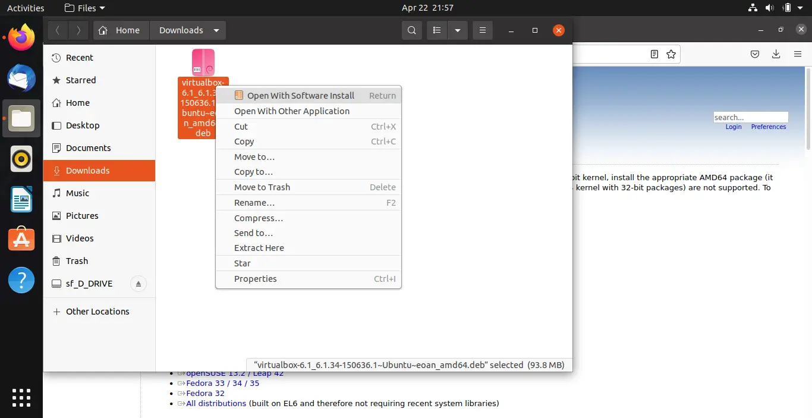Click the clock Apr 22 21:57

point(427,8)
